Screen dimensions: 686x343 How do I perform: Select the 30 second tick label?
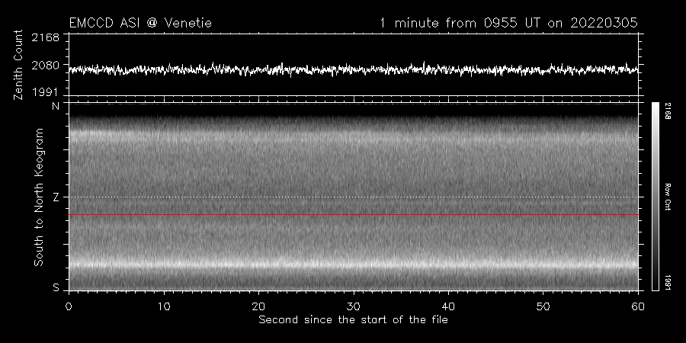pyautogui.click(x=353, y=306)
